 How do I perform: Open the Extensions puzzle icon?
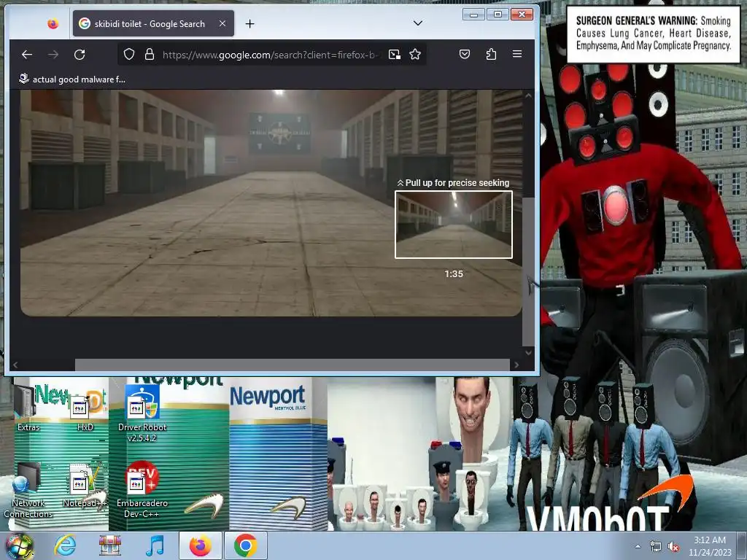[491, 54]
